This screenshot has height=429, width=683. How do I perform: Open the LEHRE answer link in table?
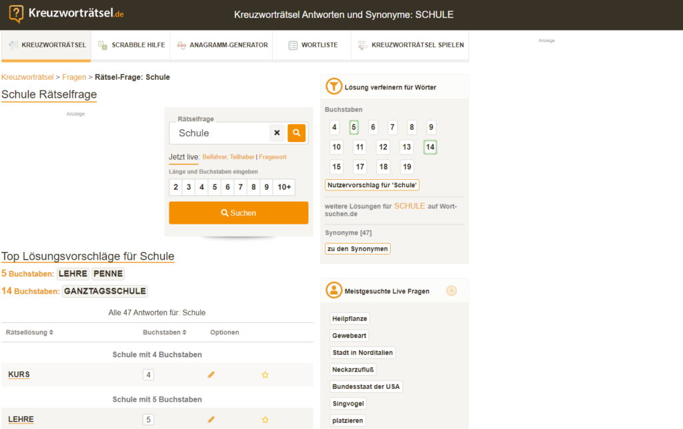(21, 420)
